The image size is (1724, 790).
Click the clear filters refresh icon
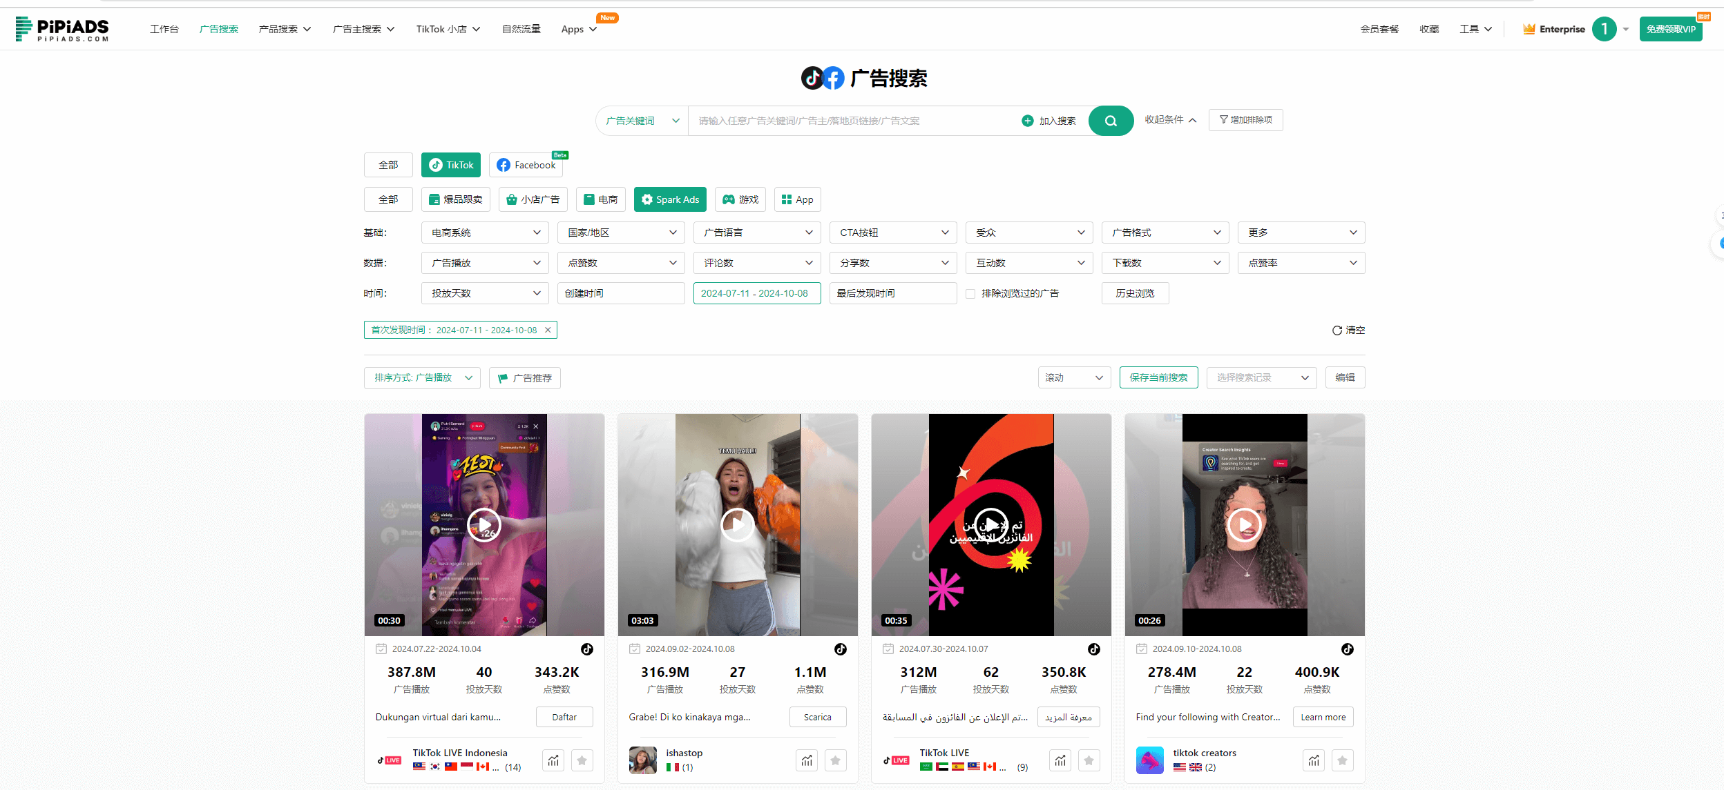point(1337,330)
